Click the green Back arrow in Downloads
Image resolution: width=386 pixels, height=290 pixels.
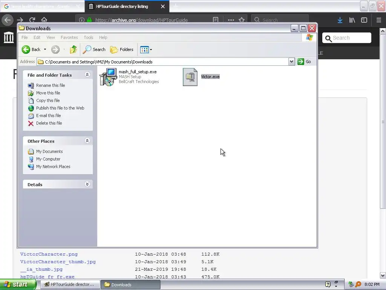tap(26, 49)
